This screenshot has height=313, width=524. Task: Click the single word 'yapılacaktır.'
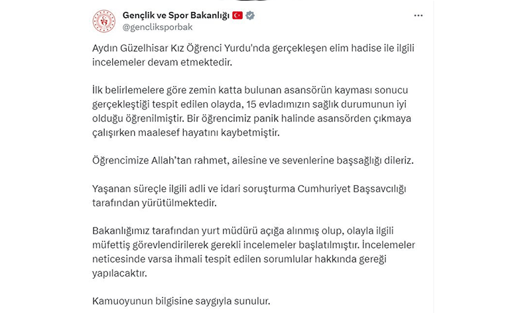119,273
